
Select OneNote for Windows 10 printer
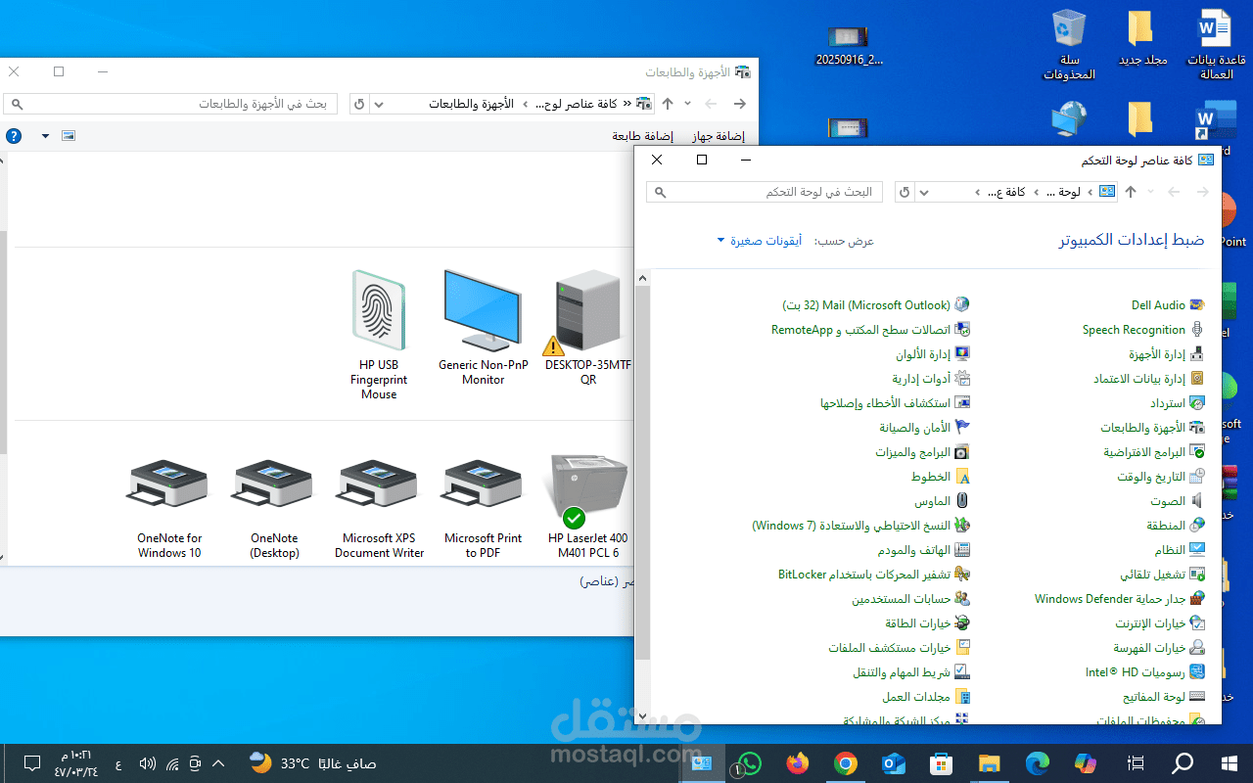point(169,507)
